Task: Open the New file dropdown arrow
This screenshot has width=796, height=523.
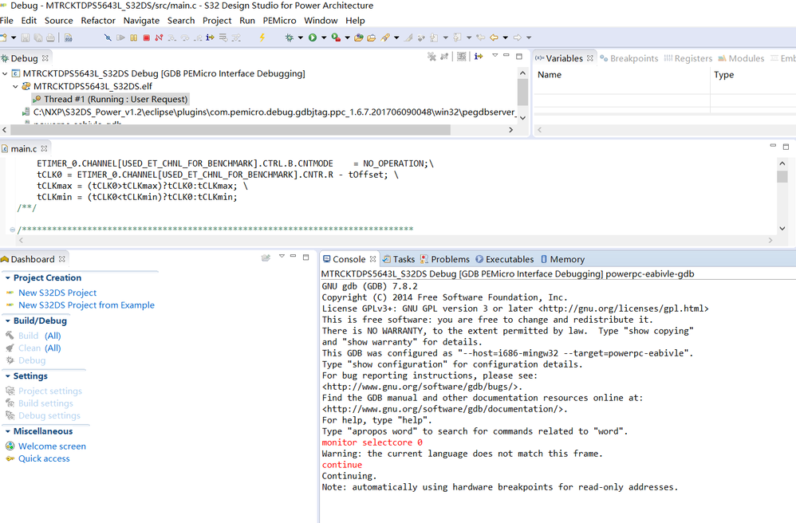Action: (14, 37)
